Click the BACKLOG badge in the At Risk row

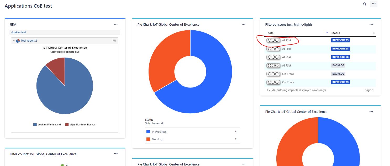338,65
